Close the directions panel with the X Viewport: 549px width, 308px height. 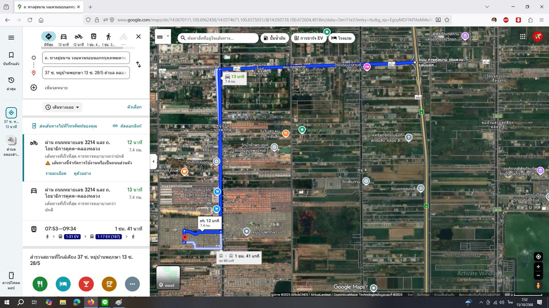[138, 37]
